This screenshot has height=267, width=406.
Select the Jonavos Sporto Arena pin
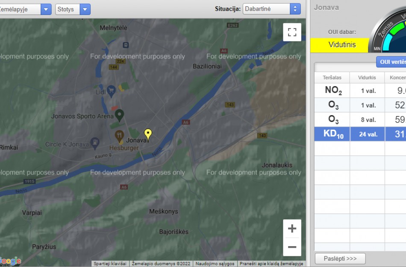coord(120,115)
